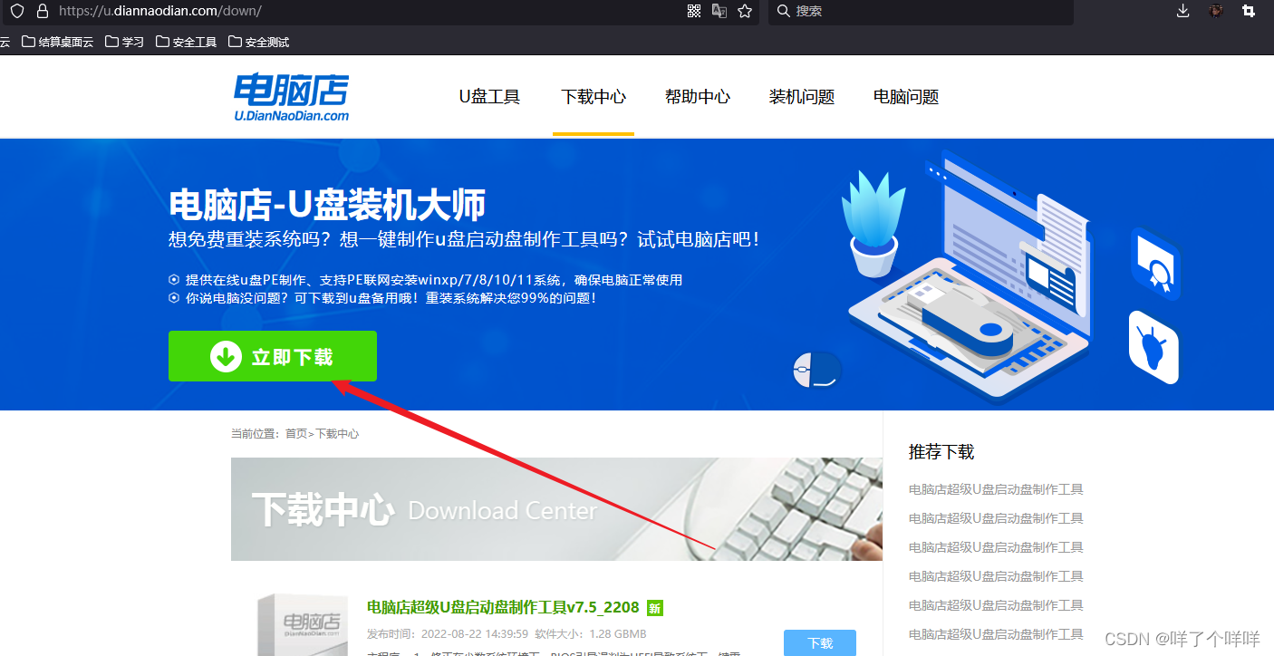Click the search magnifier icon
Viewport: 1274px width, 656px height.
[x=784, y=11]
